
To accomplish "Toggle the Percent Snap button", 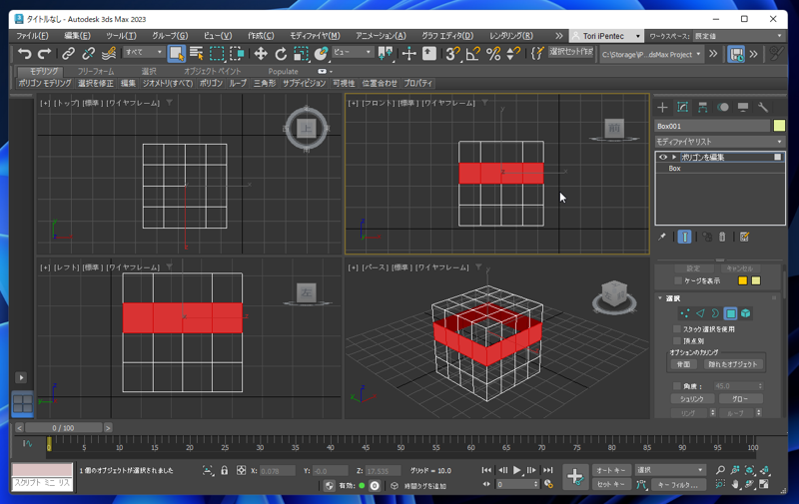I will pos(493,54).
